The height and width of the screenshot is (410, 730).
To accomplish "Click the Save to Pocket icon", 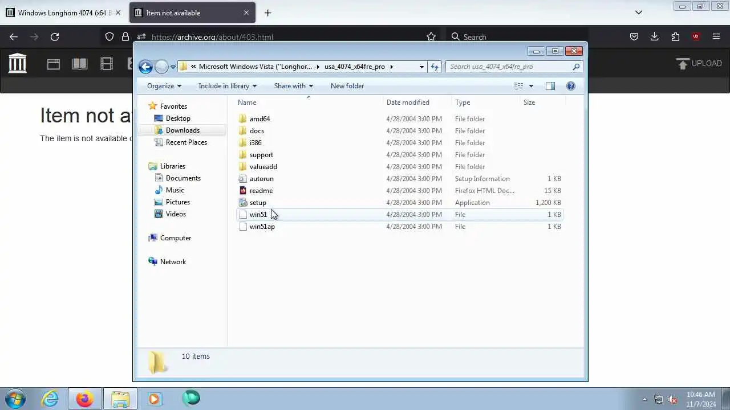I will tap(634, 37).
